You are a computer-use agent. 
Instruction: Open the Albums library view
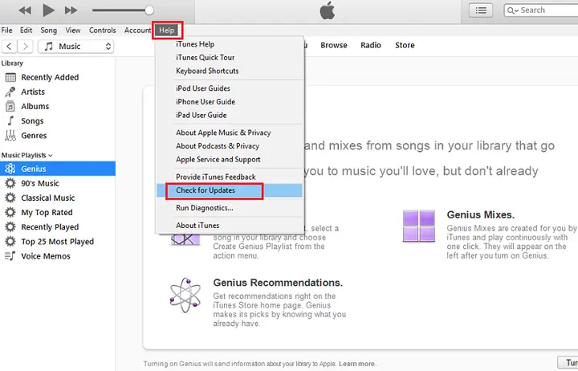pyautogui.click(x=35, y=107)
